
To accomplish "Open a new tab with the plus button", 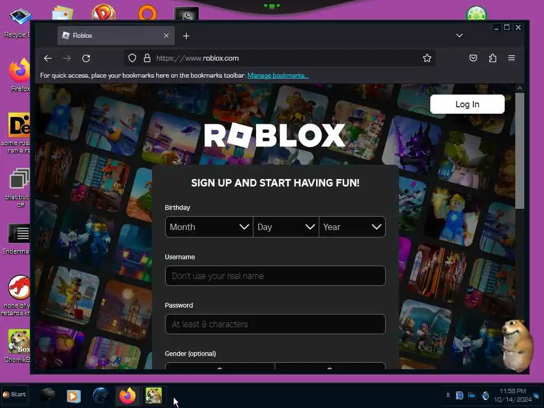I will (186, 36).
